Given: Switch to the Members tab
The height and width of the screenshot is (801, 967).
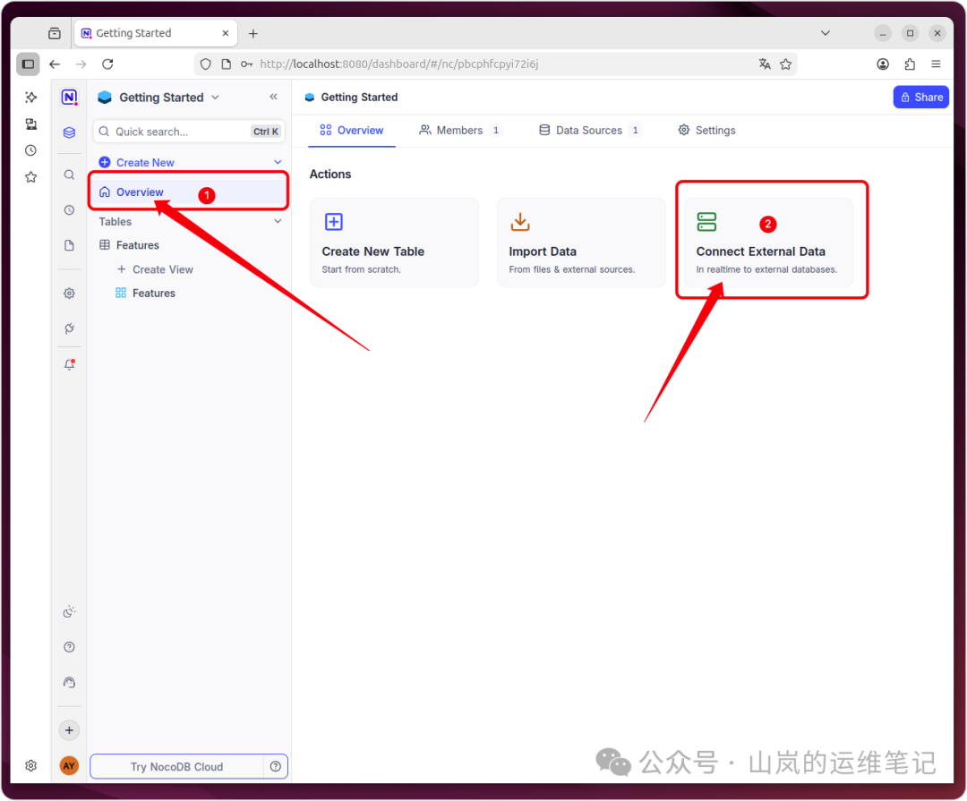Looking at the screenshot, I should [x=460, y=130].
